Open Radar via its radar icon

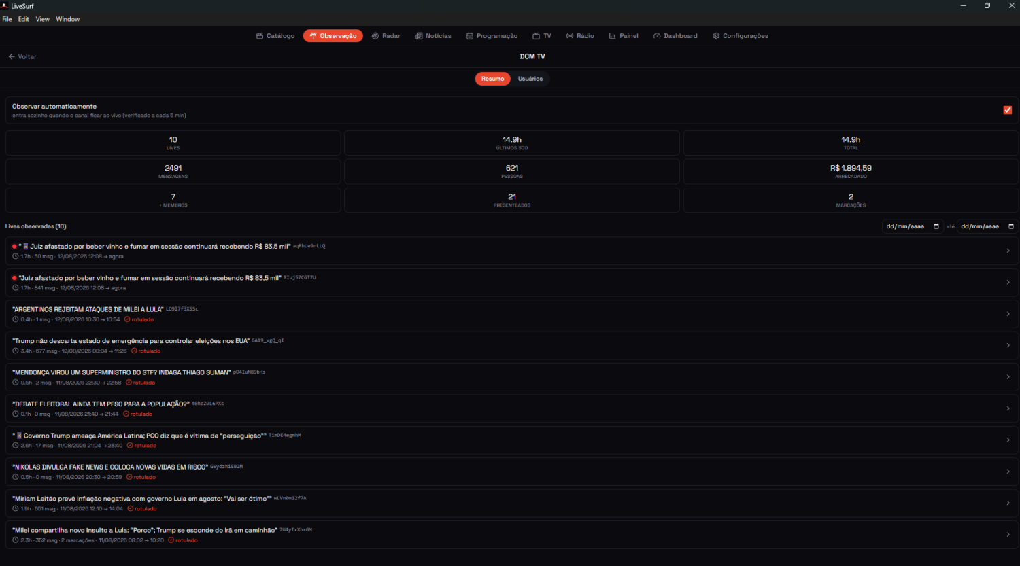(375, 36)
